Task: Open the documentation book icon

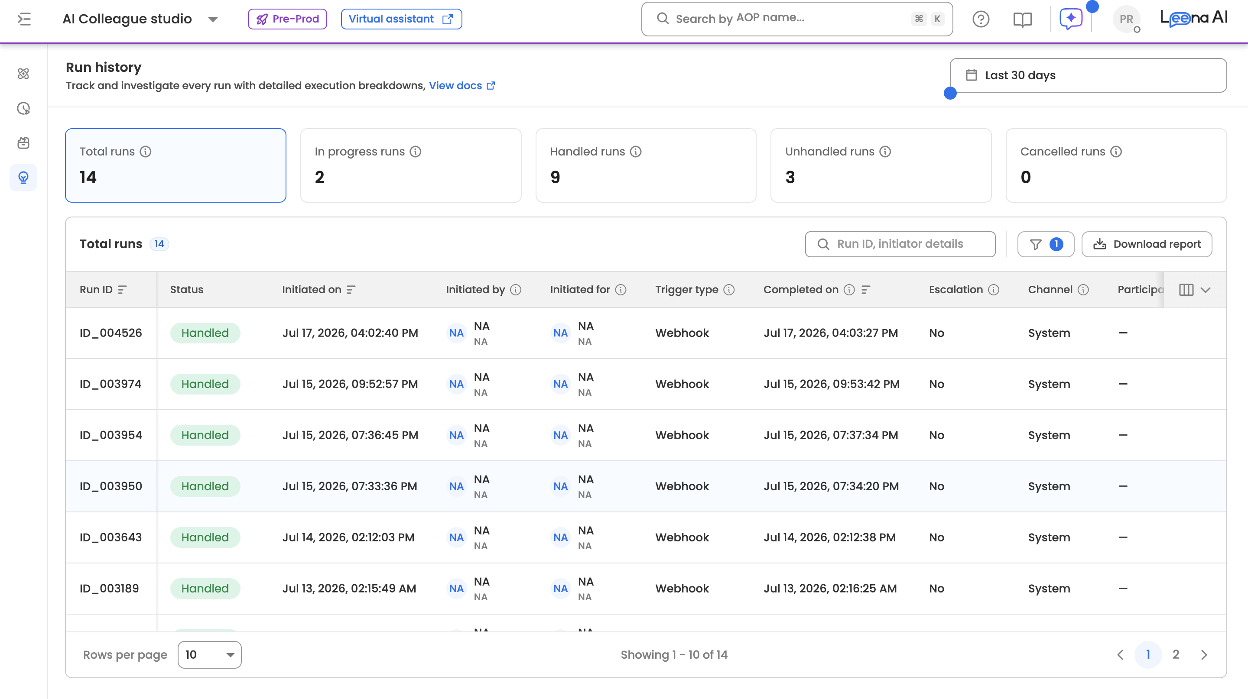Action: [x=1022, y=19]
